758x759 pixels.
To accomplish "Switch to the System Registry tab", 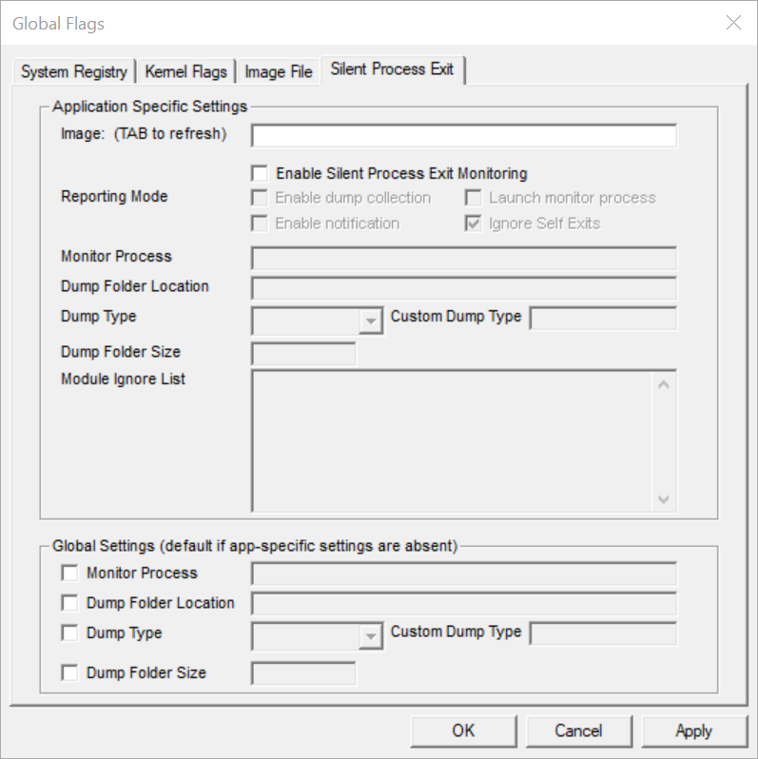I will (74, 71).
